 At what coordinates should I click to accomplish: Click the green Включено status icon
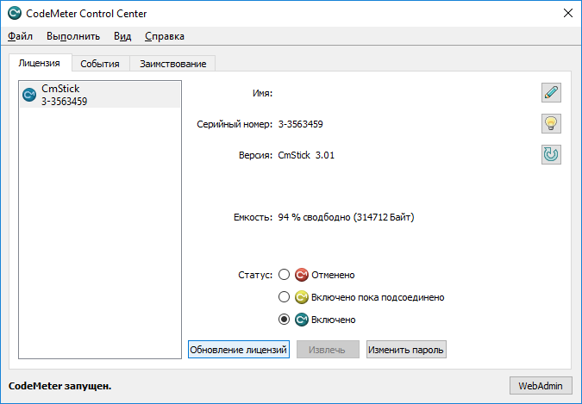tap(302, 320)
